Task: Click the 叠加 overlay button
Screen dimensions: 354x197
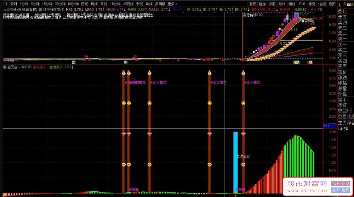Action: pyautogui.click(x=262, y=4)
